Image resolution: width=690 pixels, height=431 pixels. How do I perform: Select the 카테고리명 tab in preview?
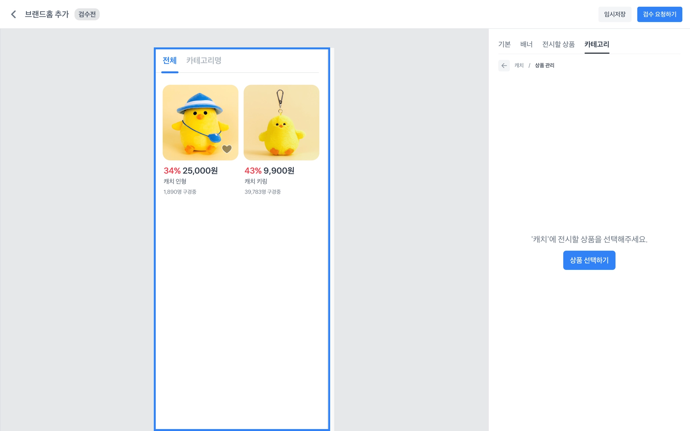[x=203, y=61]
